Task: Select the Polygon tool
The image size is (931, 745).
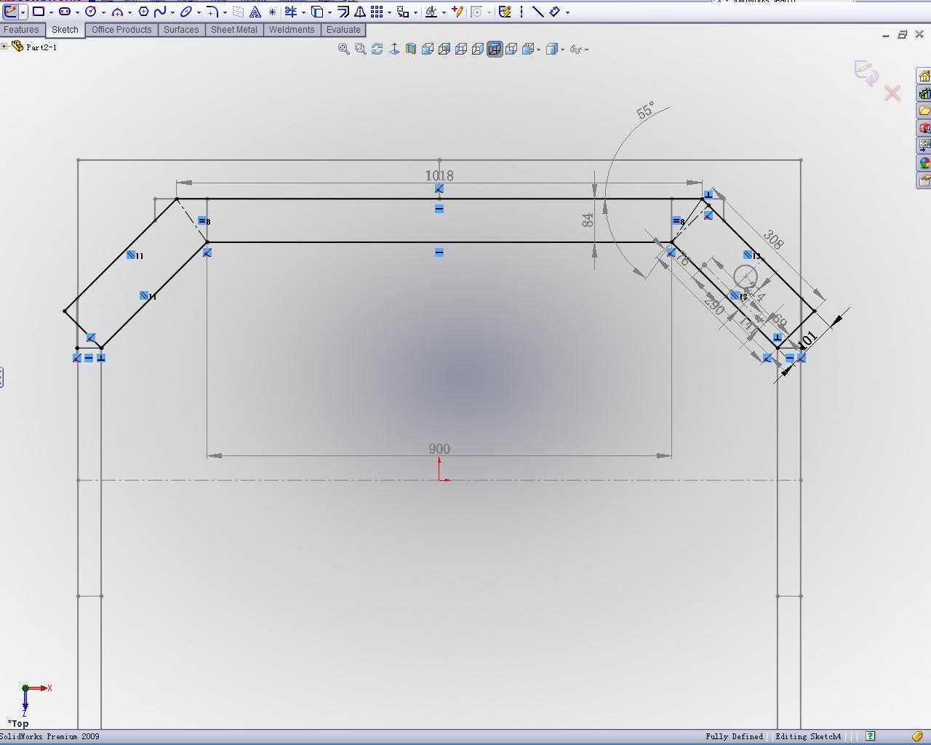Action: pyautogui.click(x=143, y=12)
